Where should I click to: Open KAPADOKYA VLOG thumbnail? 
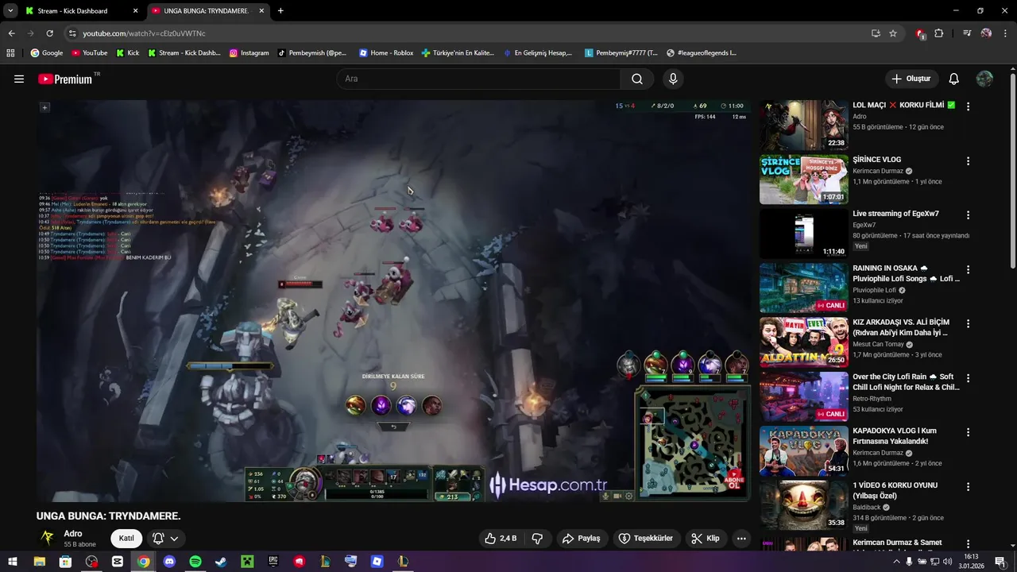coord(803,450)
